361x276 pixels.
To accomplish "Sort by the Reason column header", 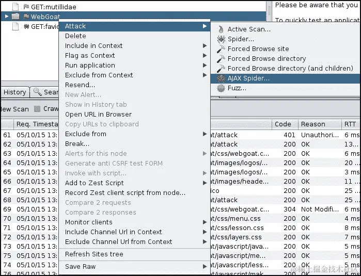I will click(x=320, y=124).
